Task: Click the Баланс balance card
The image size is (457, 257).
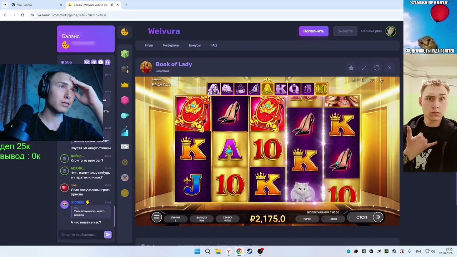Action: [x=86, y=39]
